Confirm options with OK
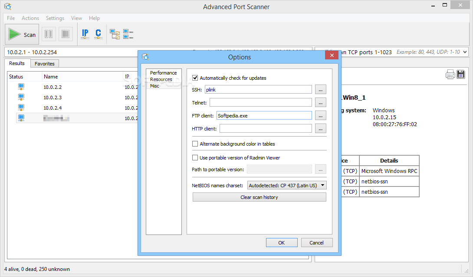The height and width of the screenshot is (277, 473). click(x=282, y=243)
